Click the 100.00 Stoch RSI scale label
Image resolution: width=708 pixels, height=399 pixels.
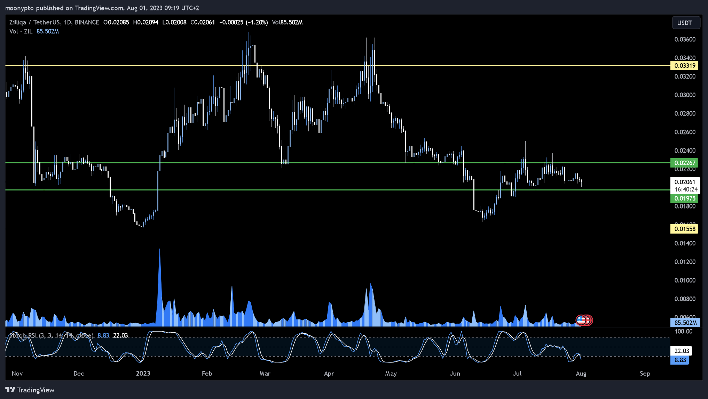pos(683,331)
